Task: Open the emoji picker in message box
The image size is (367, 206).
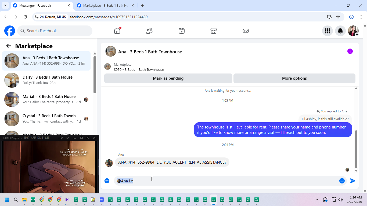Action: point(342,181)
